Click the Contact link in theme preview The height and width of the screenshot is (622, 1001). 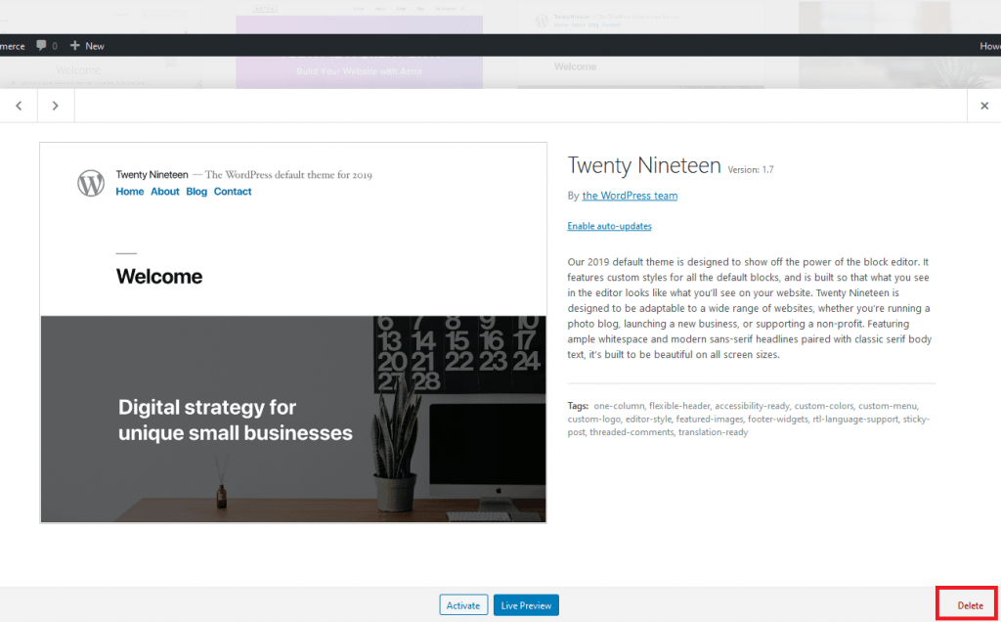pyautogui.click(x=233, y=191)
